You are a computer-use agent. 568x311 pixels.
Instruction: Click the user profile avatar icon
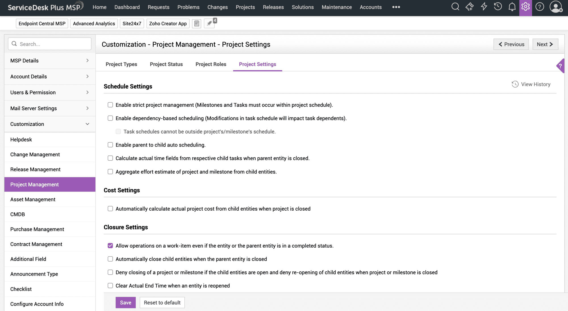[x=556, y=7]
